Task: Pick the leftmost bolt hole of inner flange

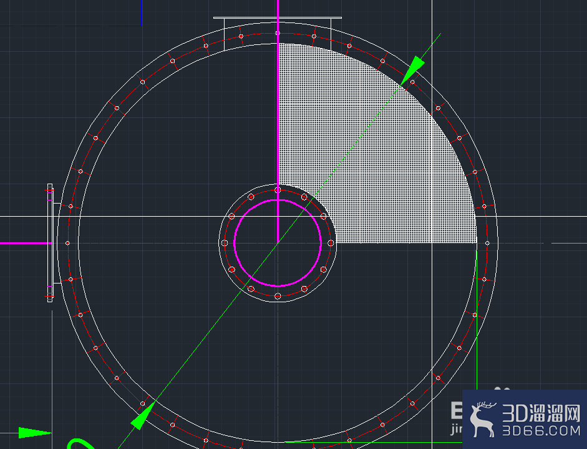Action: [x=225, y=243]
